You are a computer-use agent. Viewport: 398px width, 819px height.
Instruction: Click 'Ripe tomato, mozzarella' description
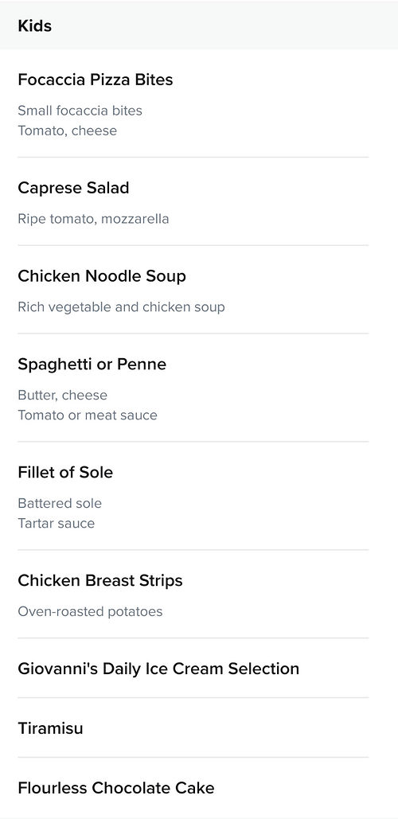pyautogui.click(x=93, y=219)
